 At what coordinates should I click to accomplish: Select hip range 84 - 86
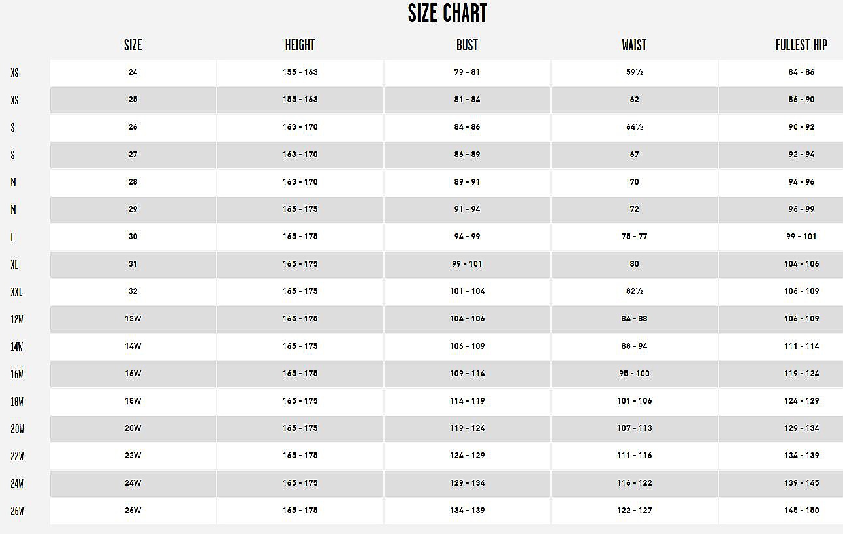[801, 72]
